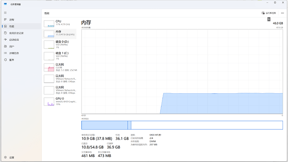This screenshot has height=162, width=288.
Task: Open the 详细信息 details list icon
Action: 5,53
